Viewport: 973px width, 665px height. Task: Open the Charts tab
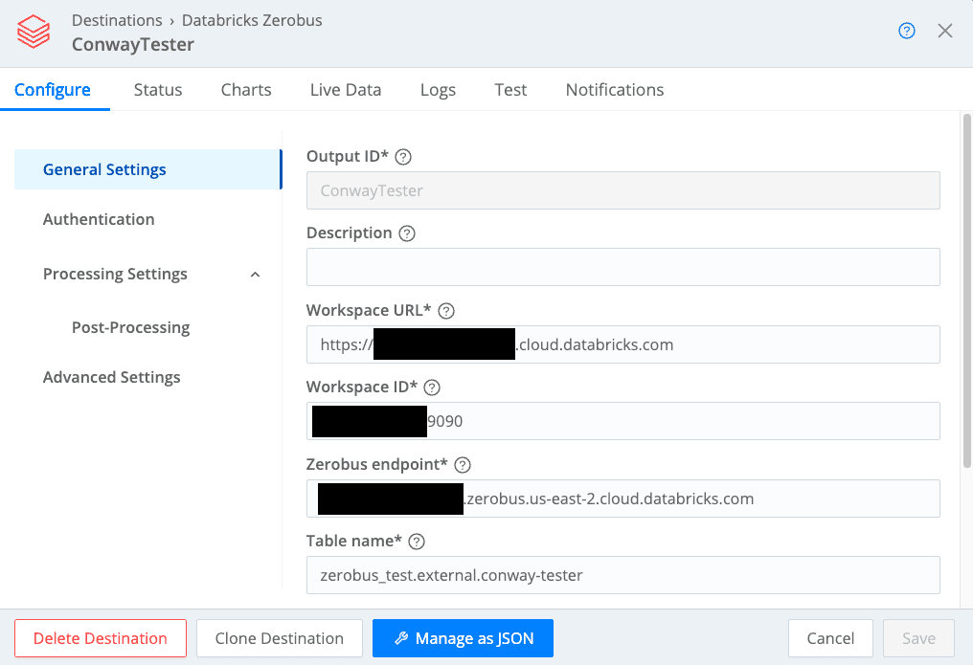[246, 90]
